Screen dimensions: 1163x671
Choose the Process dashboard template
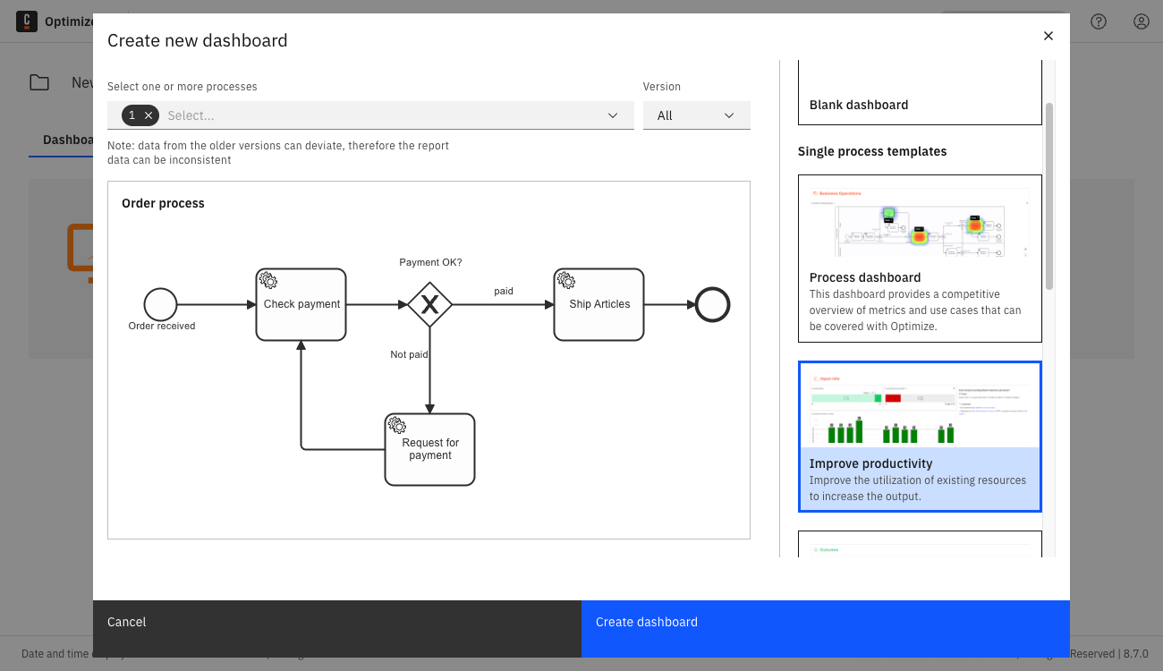click(920, 258)
